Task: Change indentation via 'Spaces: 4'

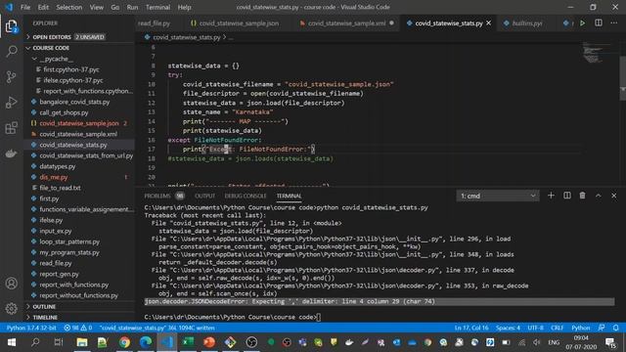Action: point(508,328)
